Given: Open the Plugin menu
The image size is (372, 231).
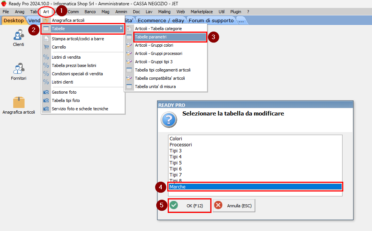Looking at the screenshot, I should [x=236, y=12].
